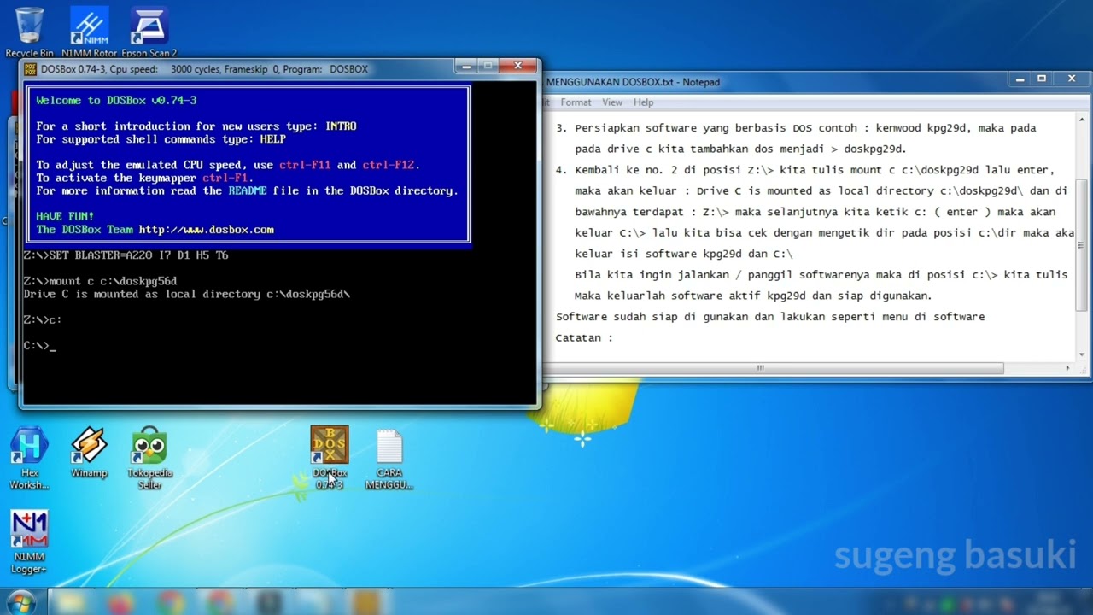This screenshot has width=1093, height=615.
Task: Close the Notepad window
Action: pos(1072,79)
